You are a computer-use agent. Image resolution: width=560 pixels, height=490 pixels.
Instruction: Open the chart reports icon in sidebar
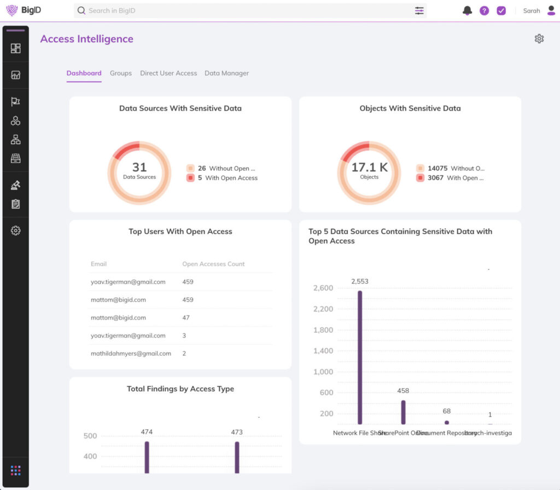click(x=15, y=75)
